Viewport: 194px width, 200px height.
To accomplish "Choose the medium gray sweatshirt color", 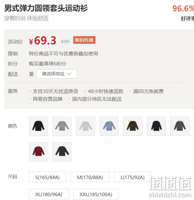I will point(62,126).
